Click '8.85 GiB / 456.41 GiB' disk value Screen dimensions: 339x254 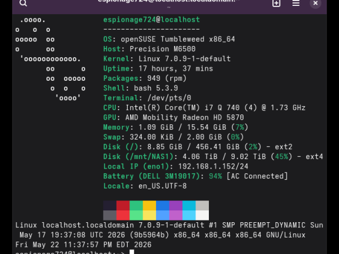193,147
